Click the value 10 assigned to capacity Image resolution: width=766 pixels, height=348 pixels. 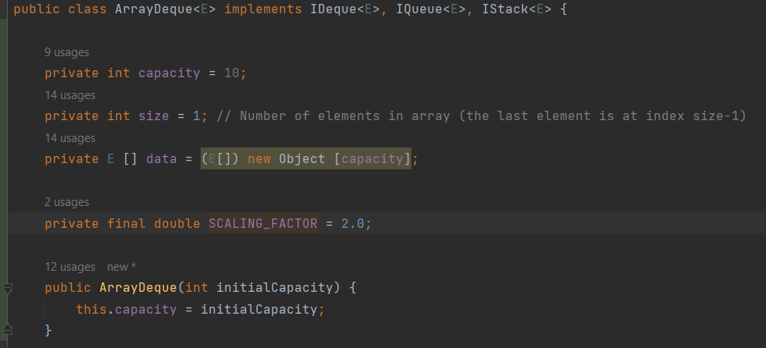pos(232,73)
